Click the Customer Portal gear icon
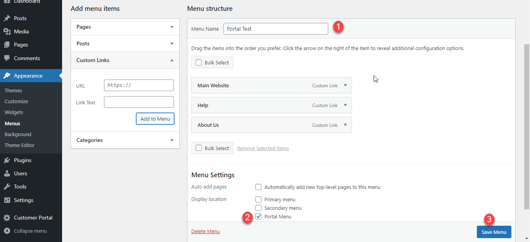Image resolution: width=530 pixels, height=242 pixels. tap(7, 218)
